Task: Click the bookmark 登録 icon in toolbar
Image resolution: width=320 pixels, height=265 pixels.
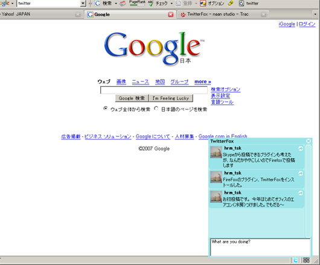Action: click(x=178, y=3)
